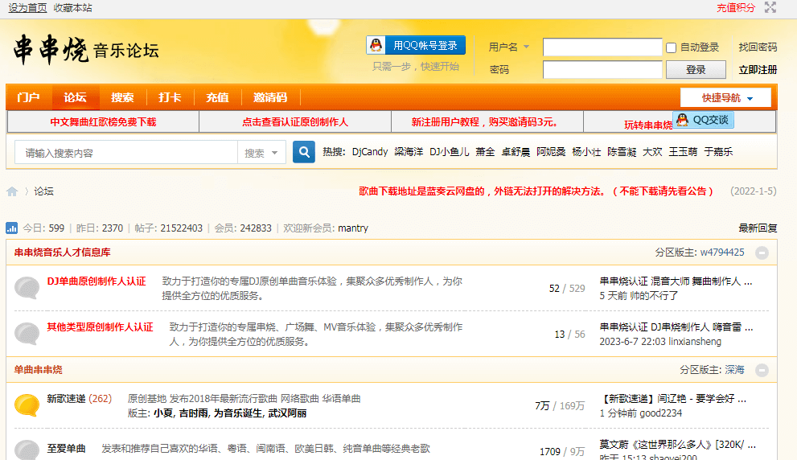Image resolution: width=797 pixels, height=460 pixels.
Task: Open the 打卡 navigation tab
Action: [170, 97]
